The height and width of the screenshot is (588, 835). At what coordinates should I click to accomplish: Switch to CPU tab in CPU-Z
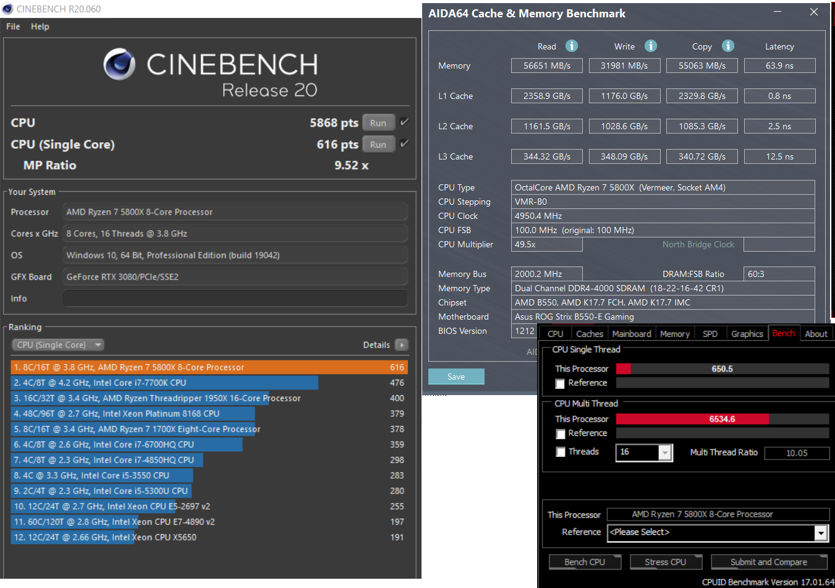(x=556, y=333)
